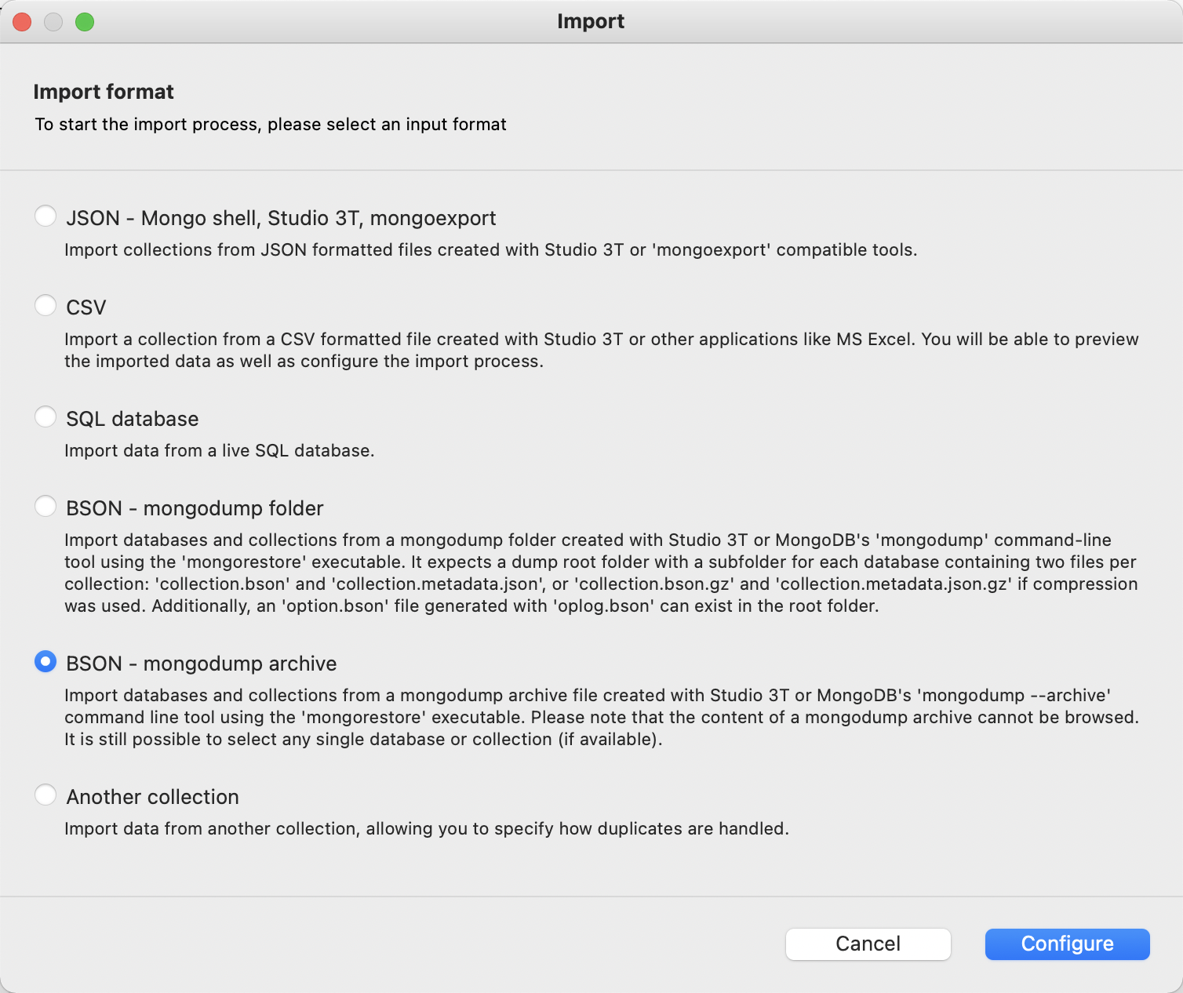Viewport: 1183px width, 993px height.
Task: Confirm the BSON mongodump archive selection
Action: pos(45,661)
